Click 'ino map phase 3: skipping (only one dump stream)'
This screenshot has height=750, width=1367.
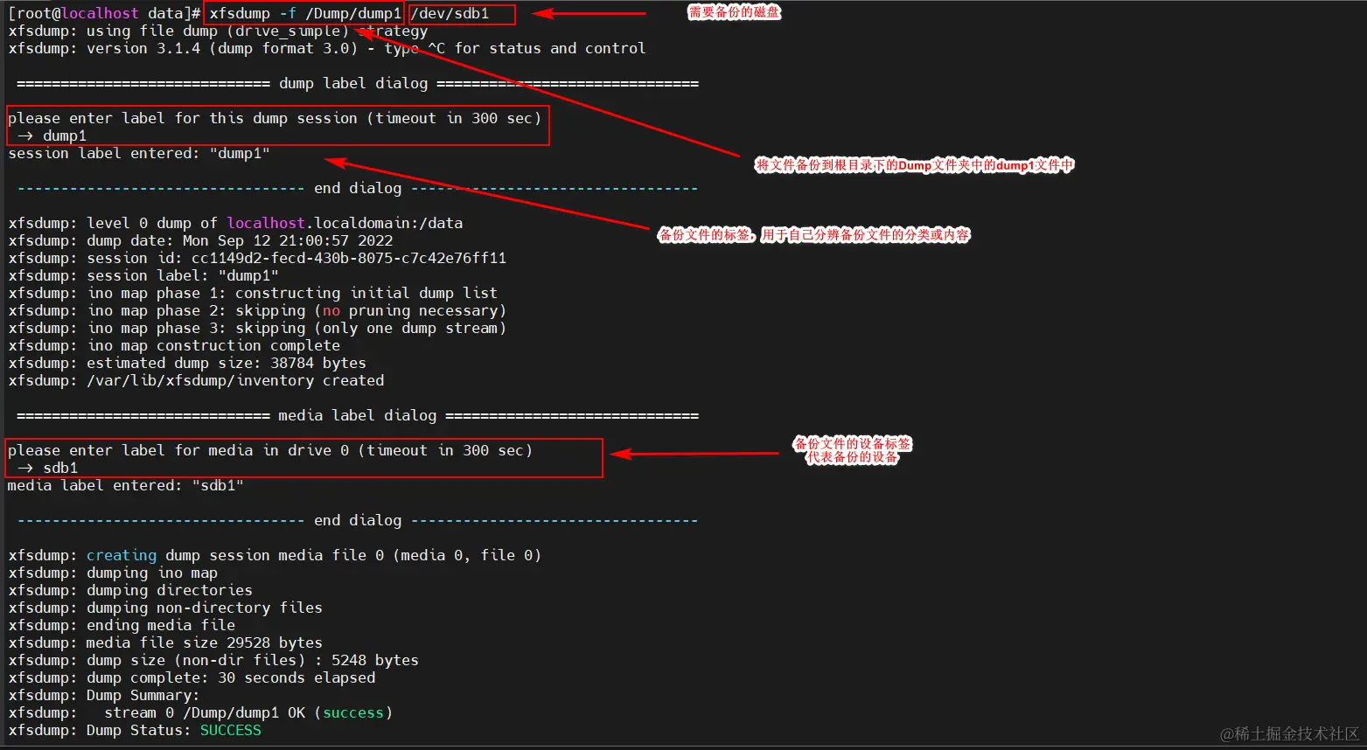pyautogui.click(x=257, y=328)
